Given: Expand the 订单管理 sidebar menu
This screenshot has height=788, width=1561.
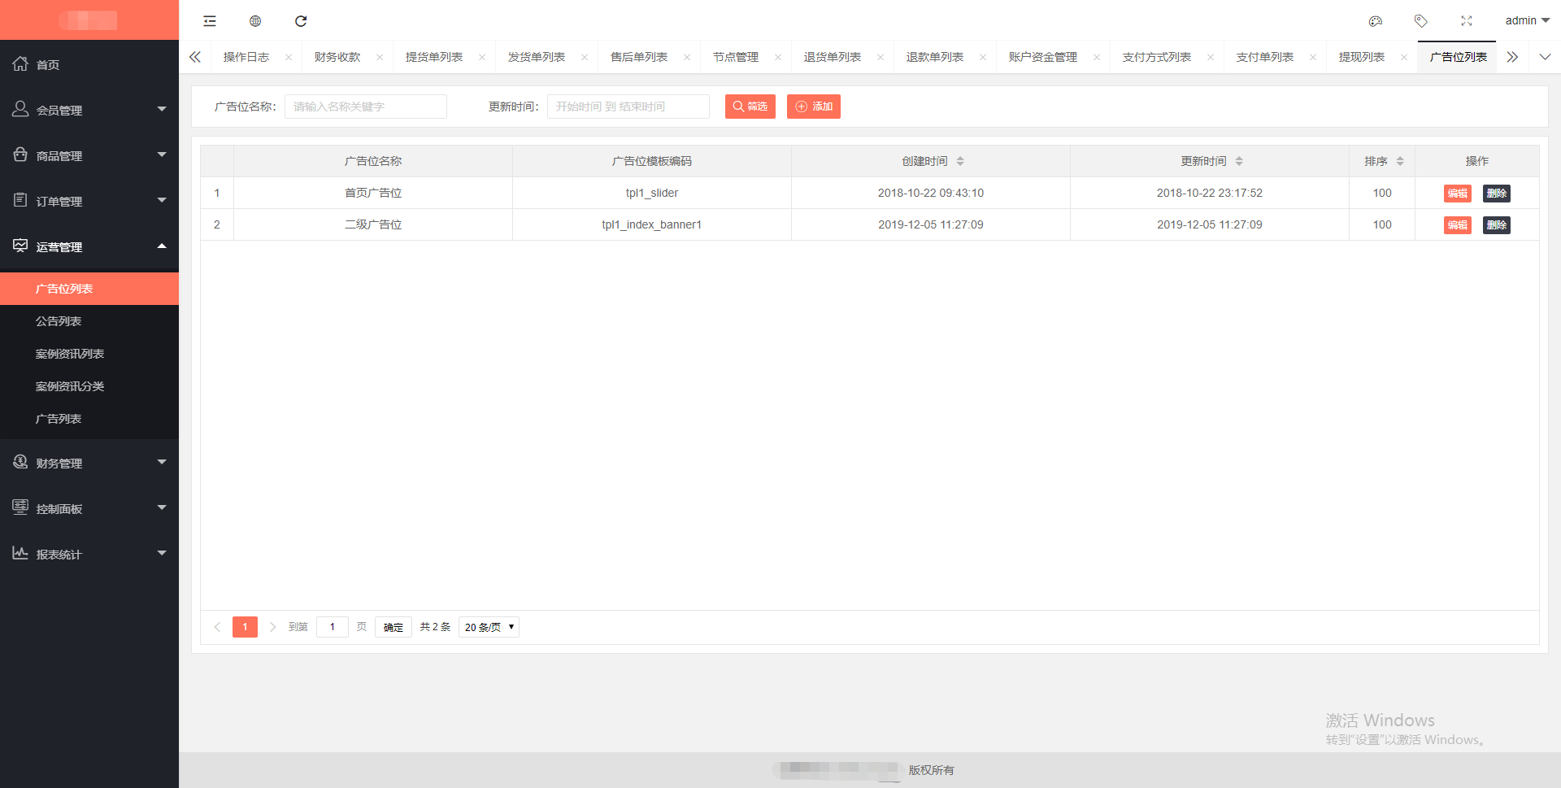Looking at the screenshot, I should (89, 201).
